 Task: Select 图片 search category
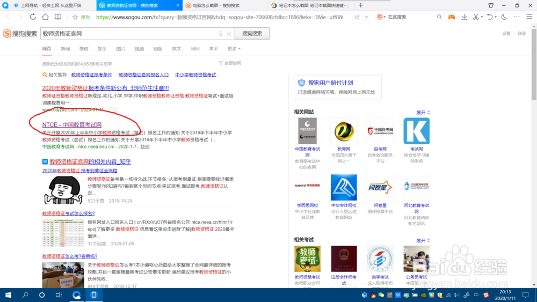tap(120, 49)
